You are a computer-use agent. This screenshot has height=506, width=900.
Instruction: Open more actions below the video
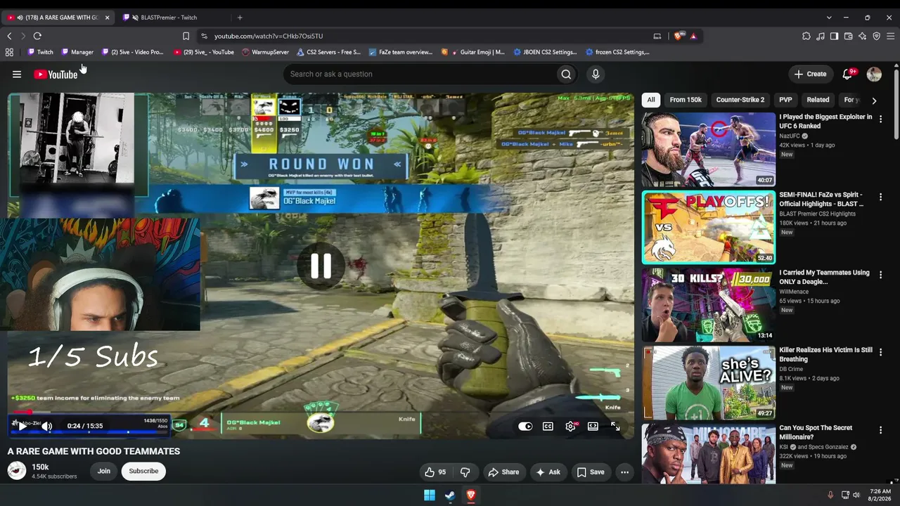click(x=624, y=472)
